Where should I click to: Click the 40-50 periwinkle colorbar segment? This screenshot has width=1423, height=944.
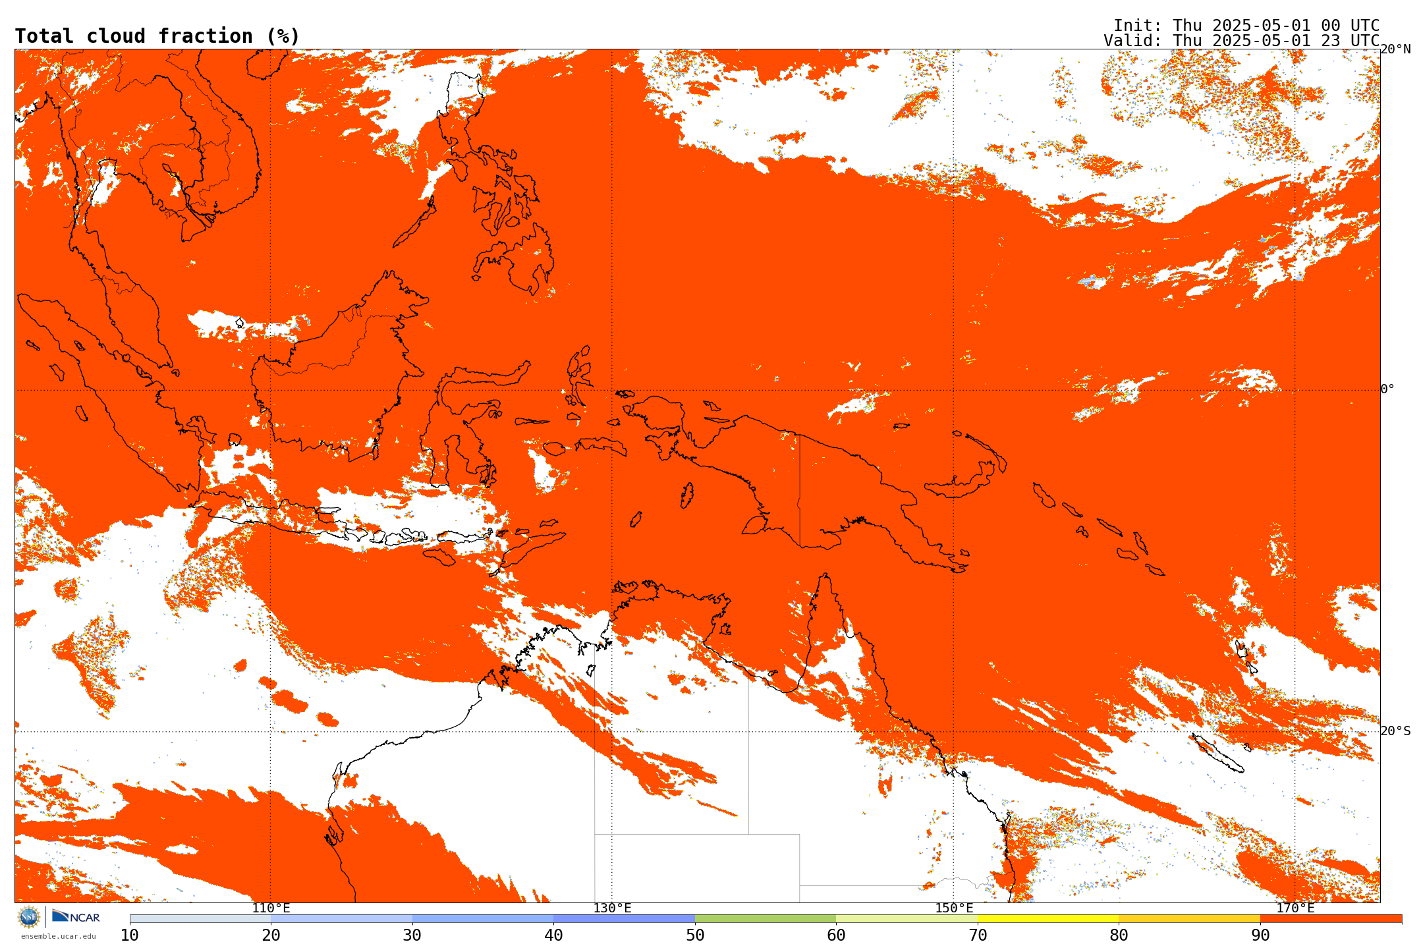tap(624, 918)
